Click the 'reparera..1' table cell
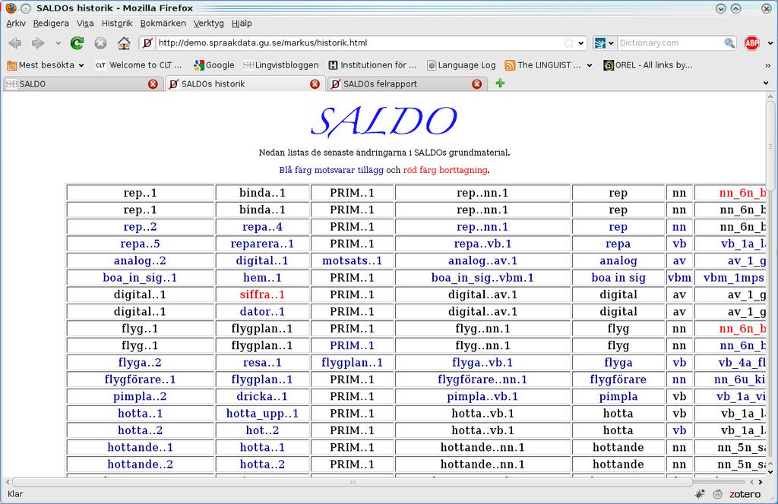Image resolution: width=778 pixels, height=504 pixels. click(x=262, y=244)
